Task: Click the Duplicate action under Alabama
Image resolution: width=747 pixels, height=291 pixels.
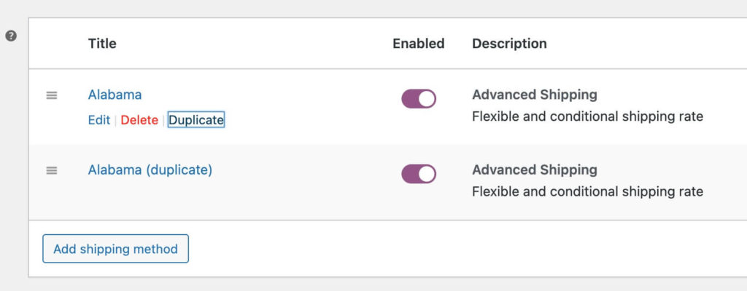Action: coord(196,120)
